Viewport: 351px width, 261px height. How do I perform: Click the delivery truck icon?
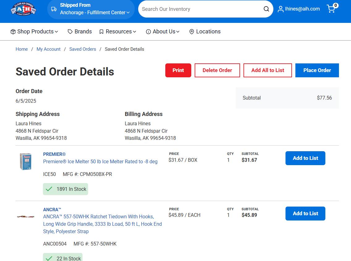pos(54,9)
